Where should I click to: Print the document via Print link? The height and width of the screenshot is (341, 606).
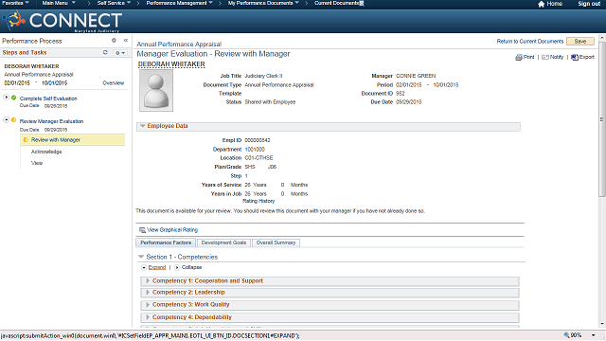[x=528, y=57]
